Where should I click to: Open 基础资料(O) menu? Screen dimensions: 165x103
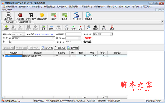click(24, 7)
